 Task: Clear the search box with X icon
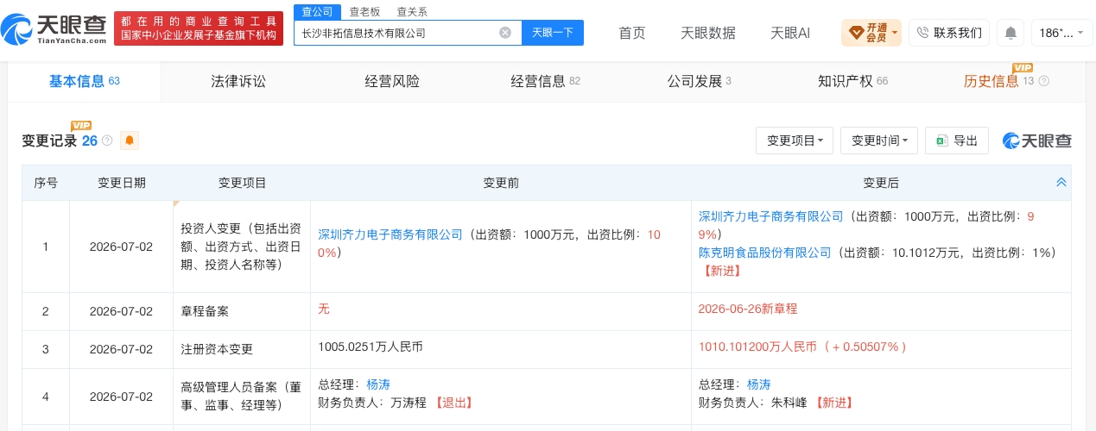(505, 33)
